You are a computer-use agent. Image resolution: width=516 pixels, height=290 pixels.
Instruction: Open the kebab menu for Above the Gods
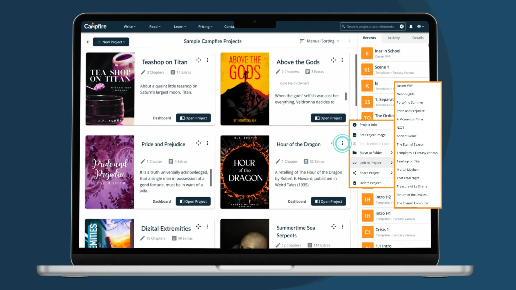pyautogui.click(x=342, y=60)
